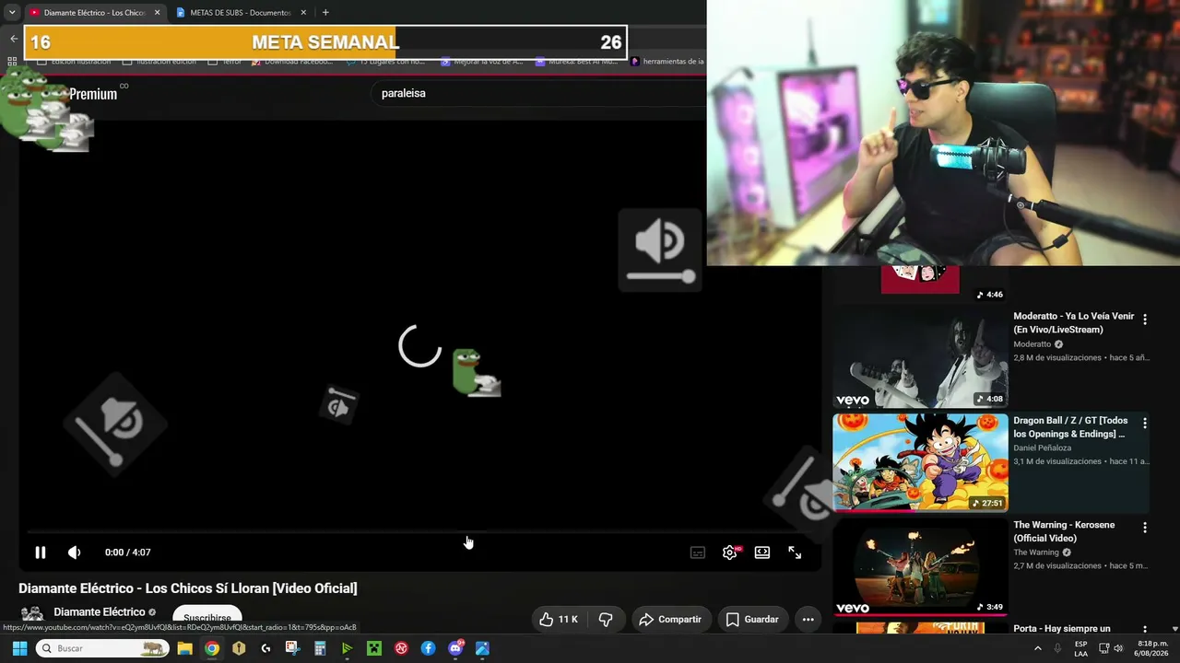Dislike the Diamante Eléctrico video

(606, 620)
